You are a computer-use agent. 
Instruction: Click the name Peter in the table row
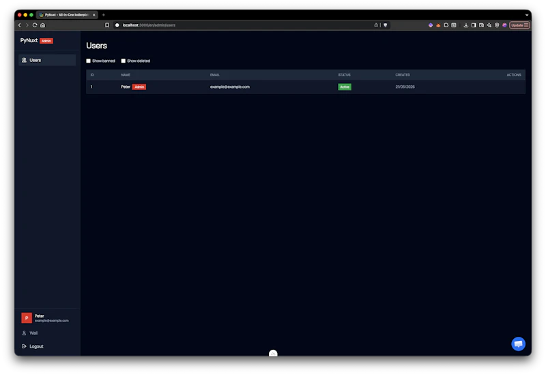click(126, 87)
